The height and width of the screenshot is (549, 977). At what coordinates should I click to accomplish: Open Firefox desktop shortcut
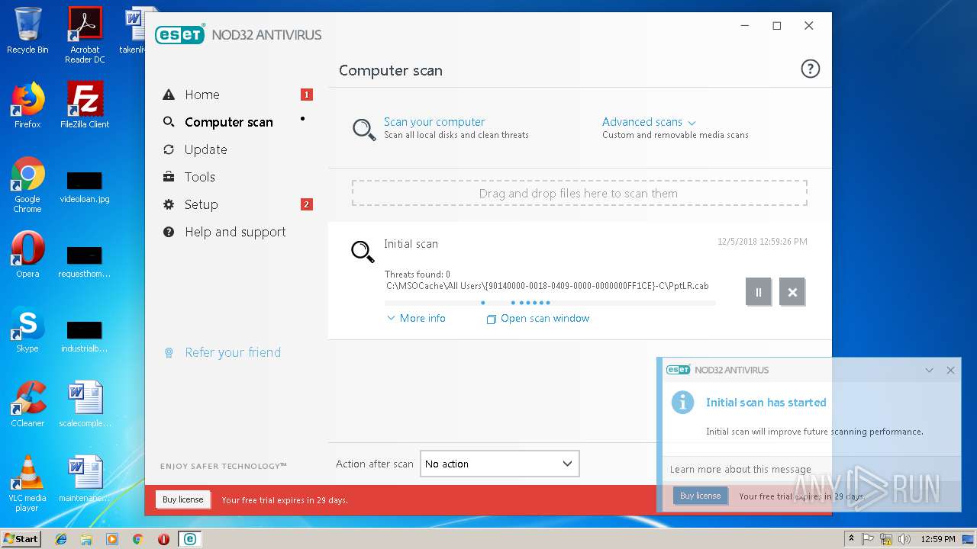click(x=27, y=106)
